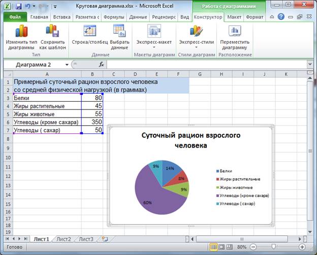Go to first sheet navigation arrow
This screenshot has width=317, height=255.
(x=7, y=239)
